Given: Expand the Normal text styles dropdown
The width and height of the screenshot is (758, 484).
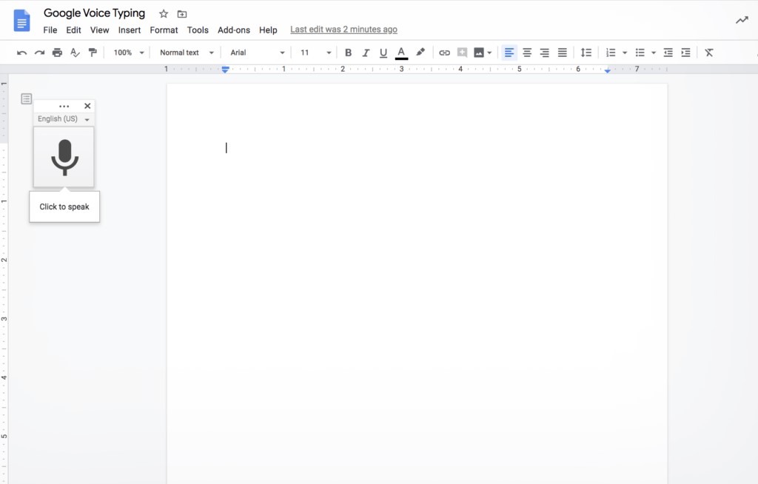Looking at the screenshot, I should (x=185, y=53).
